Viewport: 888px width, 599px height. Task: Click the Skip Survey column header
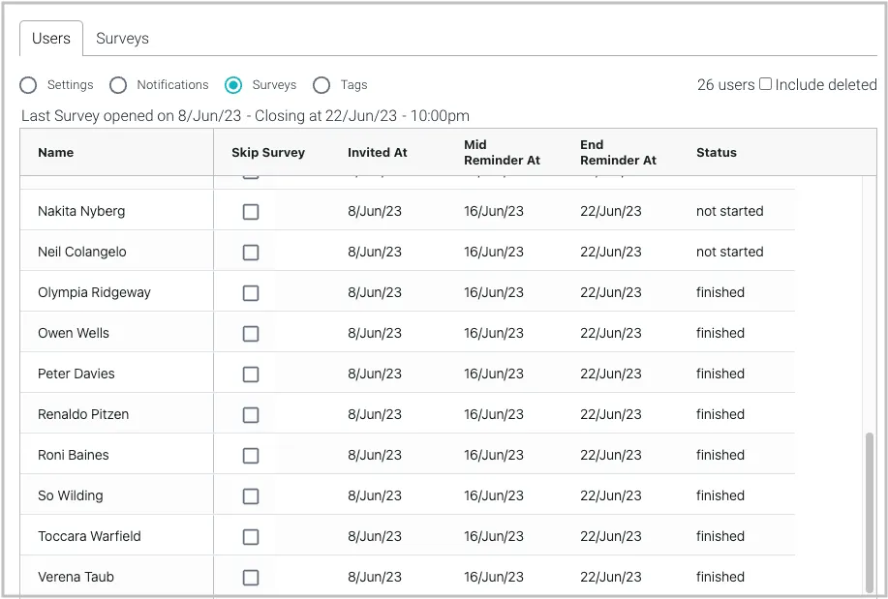click(268, 152)
